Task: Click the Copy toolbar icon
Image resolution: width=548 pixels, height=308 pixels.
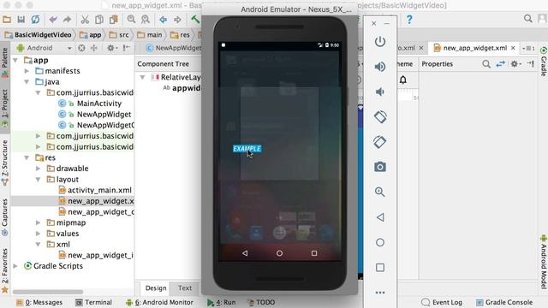Action: 99,20
